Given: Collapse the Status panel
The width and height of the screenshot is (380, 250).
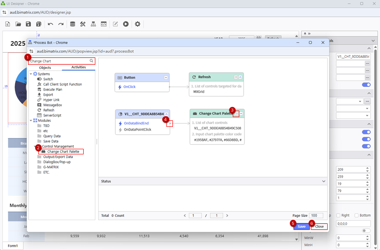Looking at the screenshot, I should [x=324, y=181].
